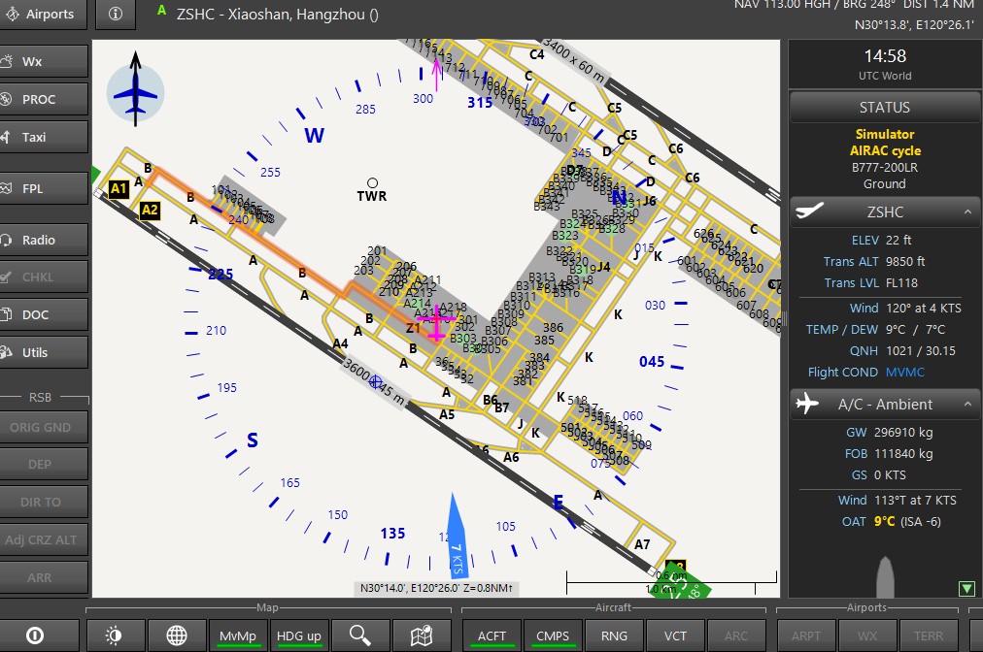Click the green down arrow icon
Viewport: 983px width, 652px height.
pyautogui.click(x=966, y=588)
